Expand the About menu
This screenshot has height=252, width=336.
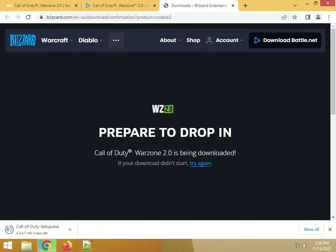coord(170,40)
